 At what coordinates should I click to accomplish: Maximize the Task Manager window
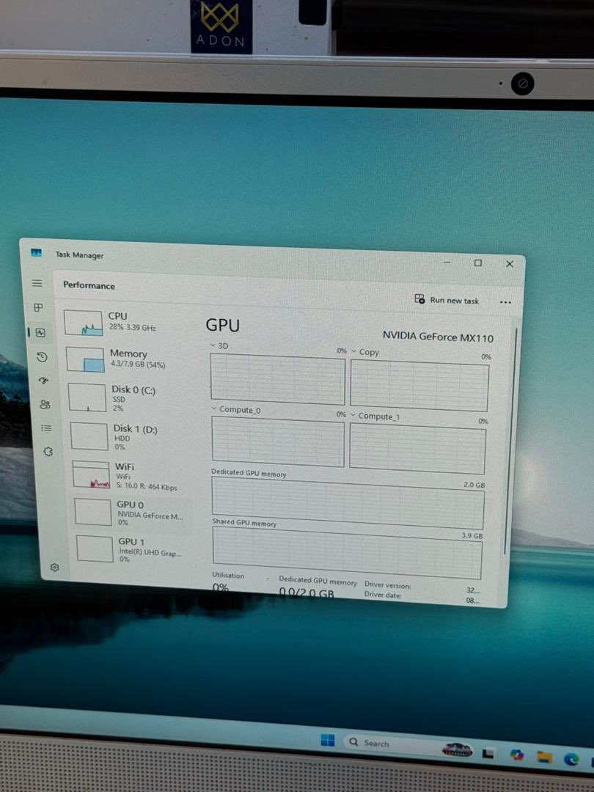[478, 263]
